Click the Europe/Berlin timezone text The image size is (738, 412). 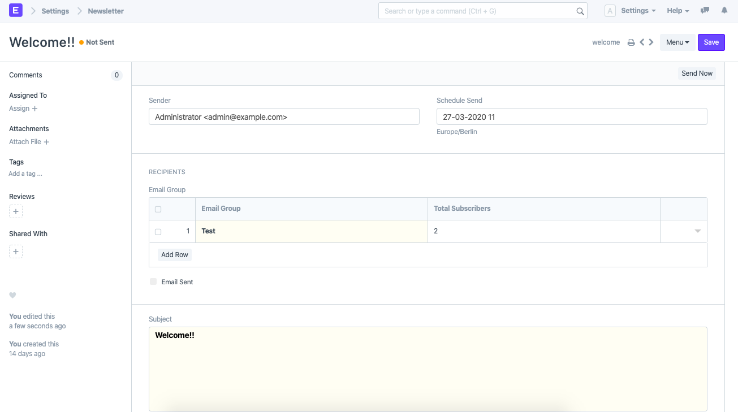pos(457,132)
